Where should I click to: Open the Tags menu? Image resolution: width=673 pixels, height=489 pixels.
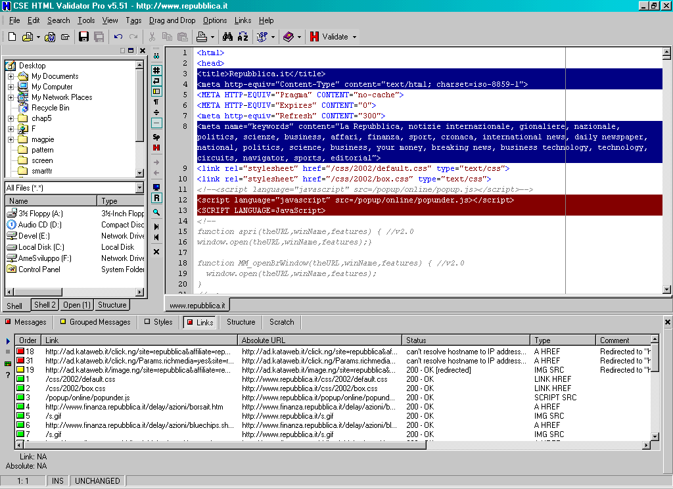pyautogui.click(x=133, y=20)
